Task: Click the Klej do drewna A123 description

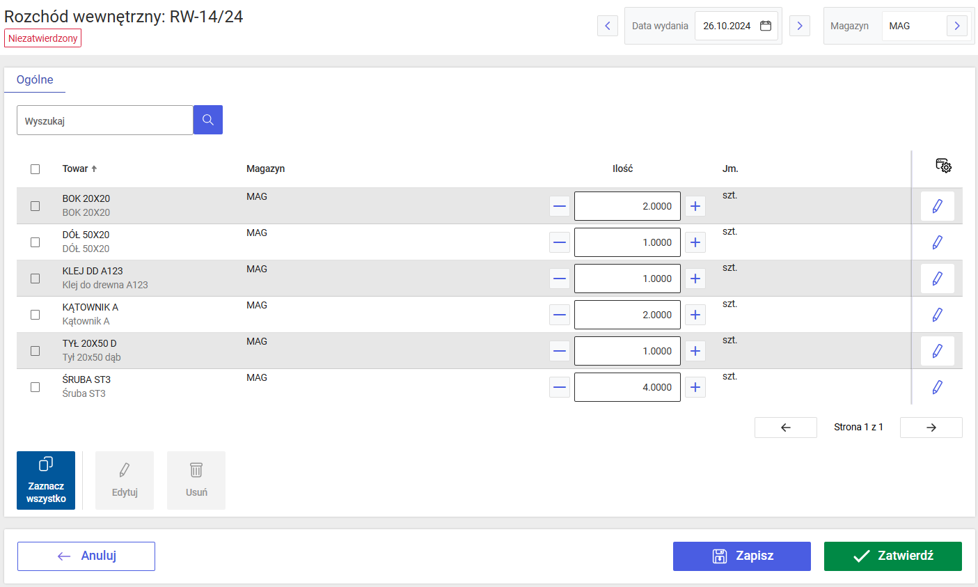Action: [105, 285]
